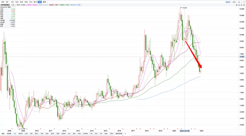
Task: Select the PSY indicator tab
Action: (96, 134)
